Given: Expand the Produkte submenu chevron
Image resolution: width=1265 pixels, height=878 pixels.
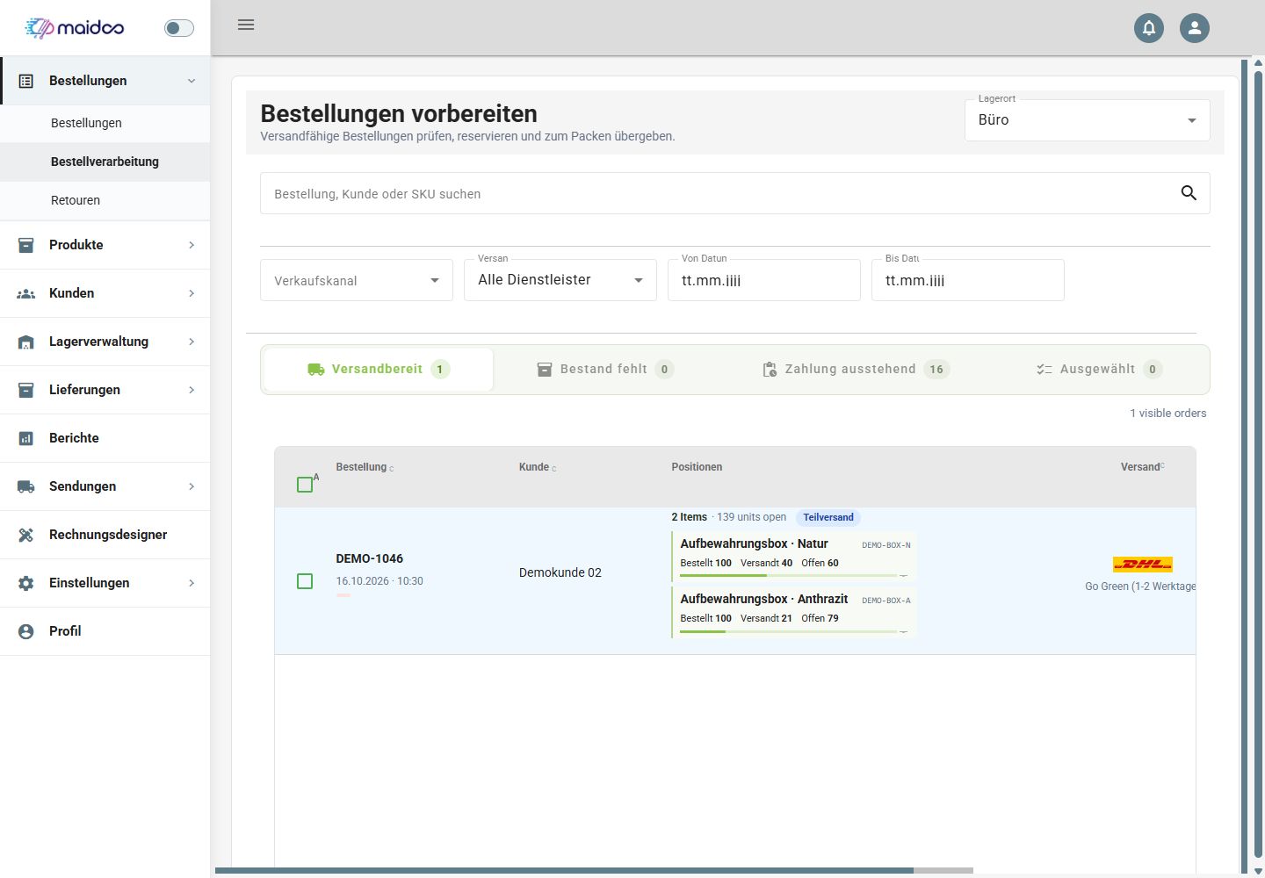Looking at the screenshot, I should [192, 245].
